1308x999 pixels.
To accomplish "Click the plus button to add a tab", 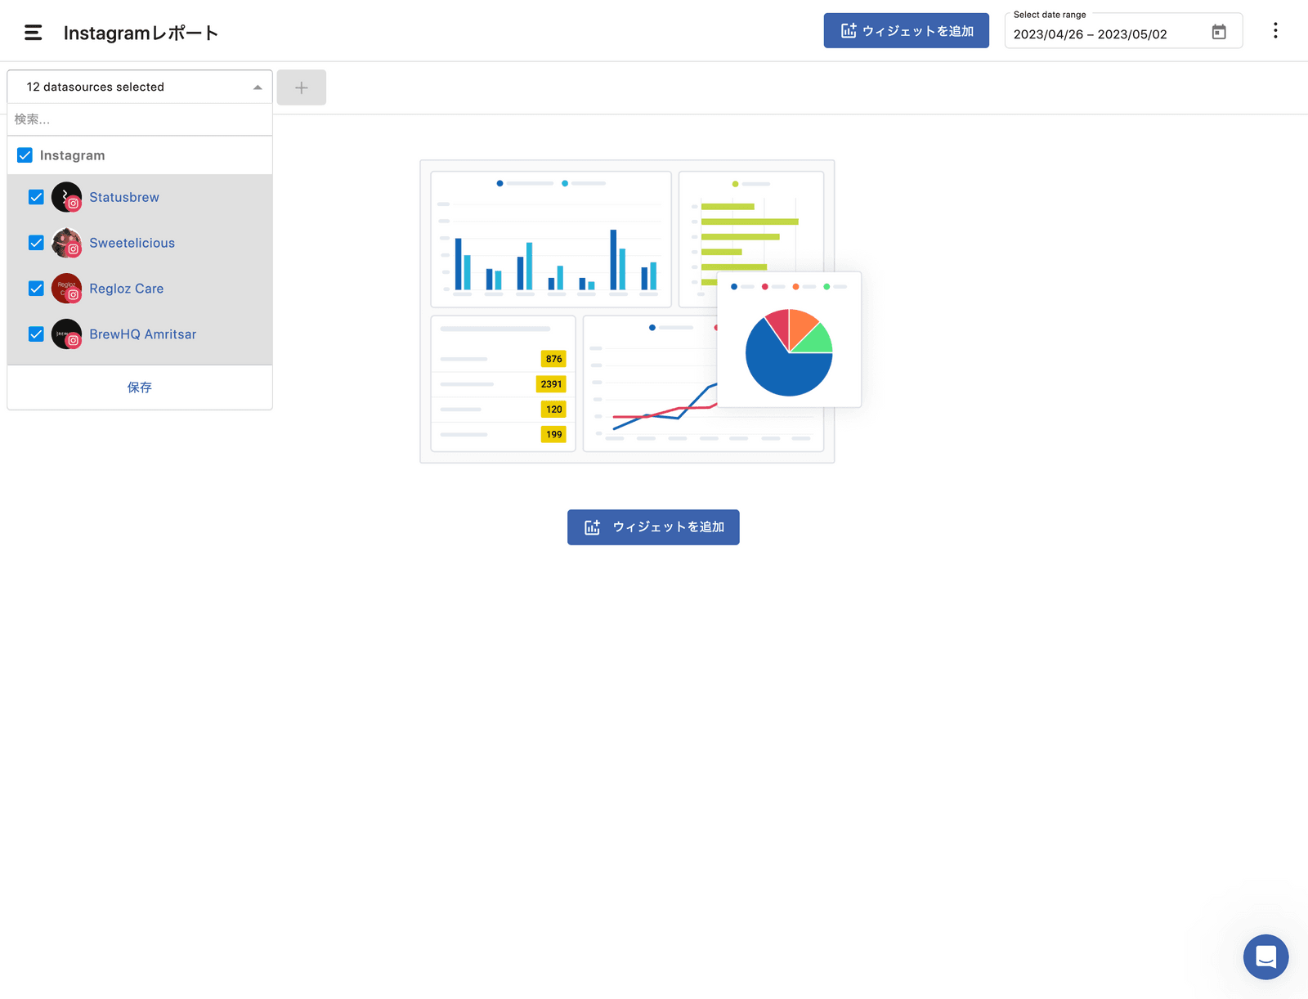I will pyautogui.click(x=301, y=87).
